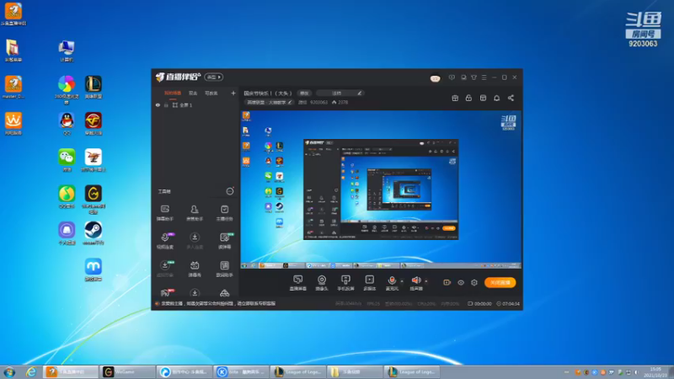Open settings gear next to stop button
The image size is (674, 379).
[474, 282]
